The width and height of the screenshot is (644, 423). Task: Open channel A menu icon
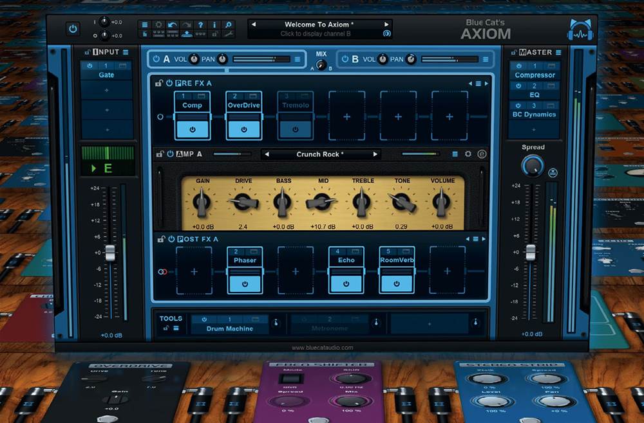point(298,59)
